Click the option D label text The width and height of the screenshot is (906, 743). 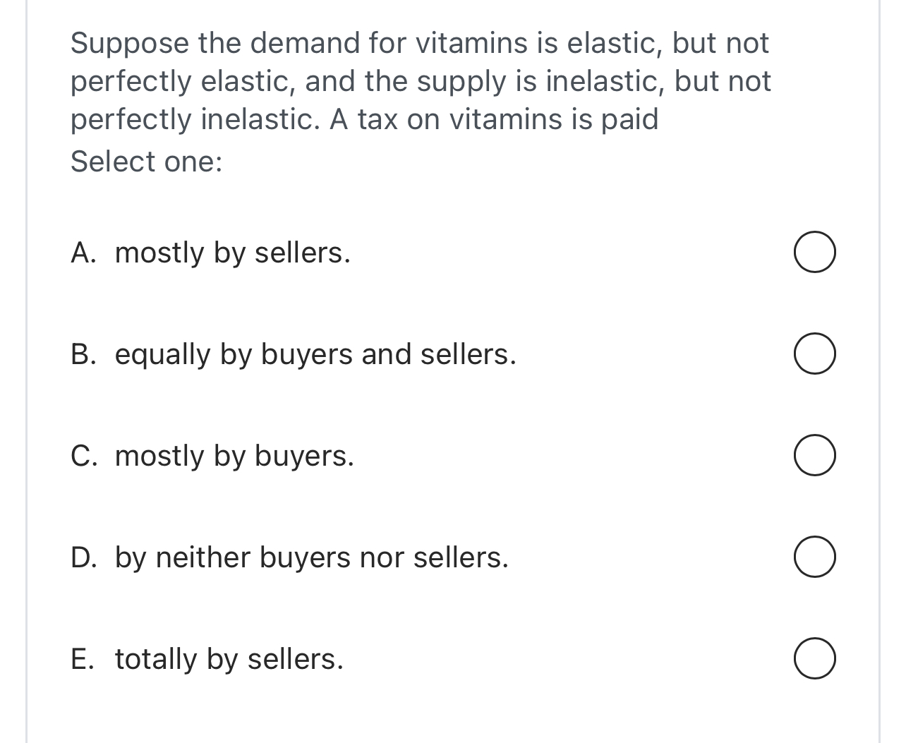(289, 557)
